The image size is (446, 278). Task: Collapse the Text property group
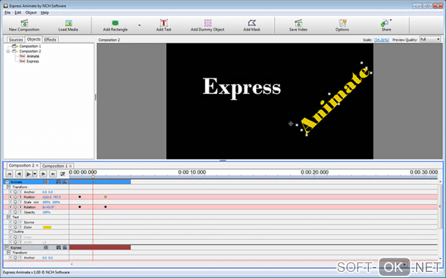click(9, 217)
